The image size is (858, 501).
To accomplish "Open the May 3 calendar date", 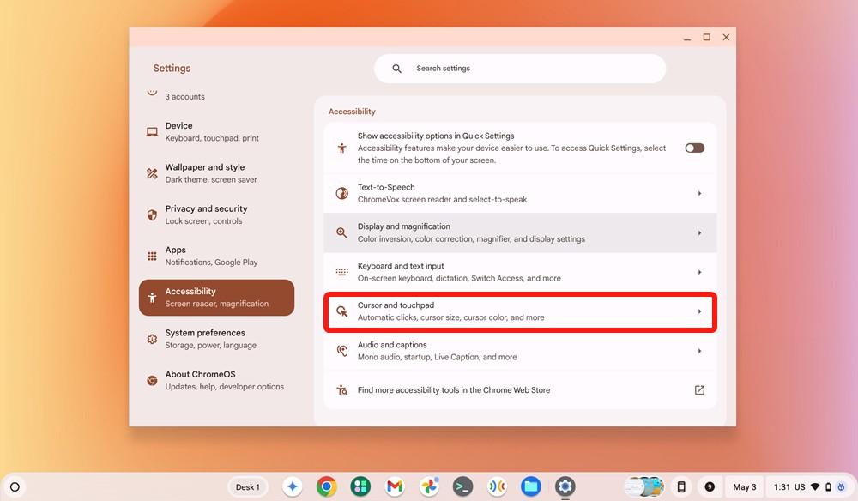I will coord(744,486).
